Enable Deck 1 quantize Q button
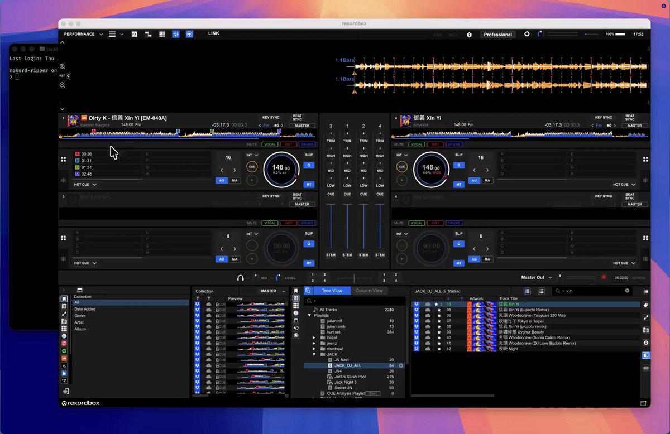This screenshot has width=670, height=434. point(309,165)
